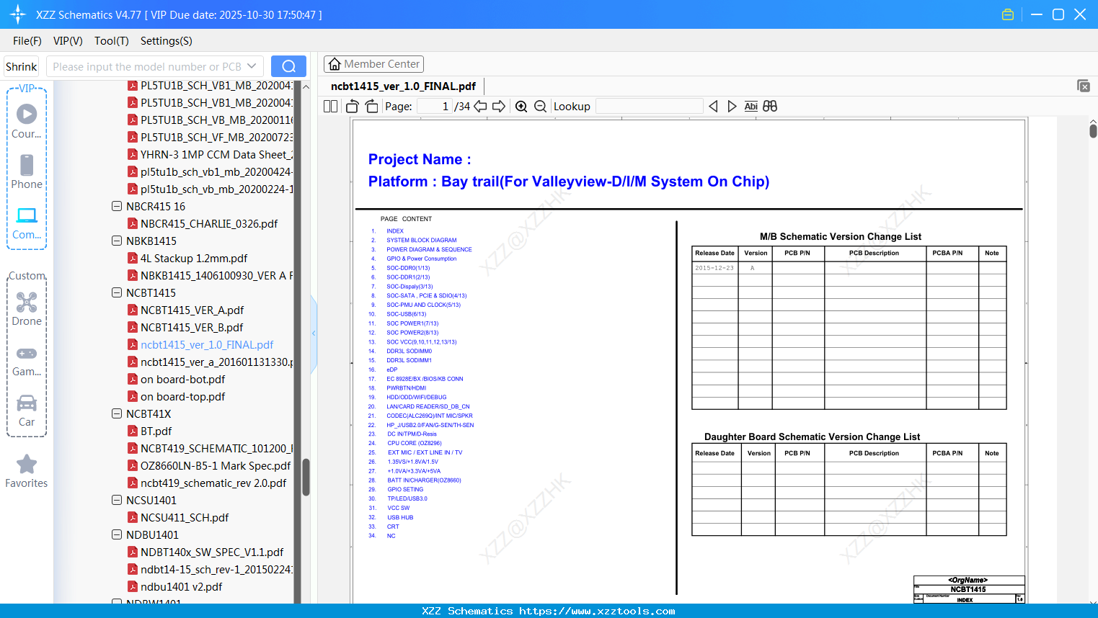Collapse the NCBT1415 folder

point(117,292)
